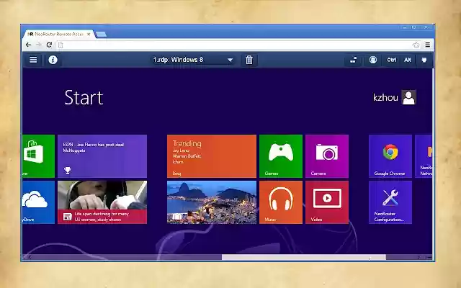
Task: Click the Start heading text
Action: click(84, 98)
